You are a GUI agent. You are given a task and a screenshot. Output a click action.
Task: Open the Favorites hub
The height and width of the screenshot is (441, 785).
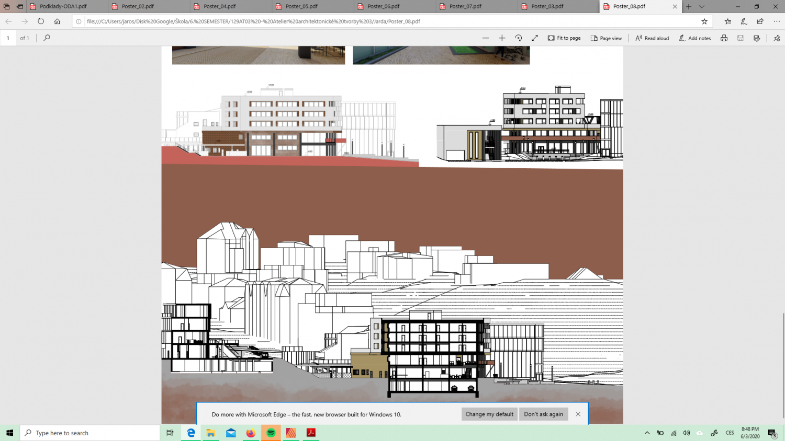tap(727, 21)
